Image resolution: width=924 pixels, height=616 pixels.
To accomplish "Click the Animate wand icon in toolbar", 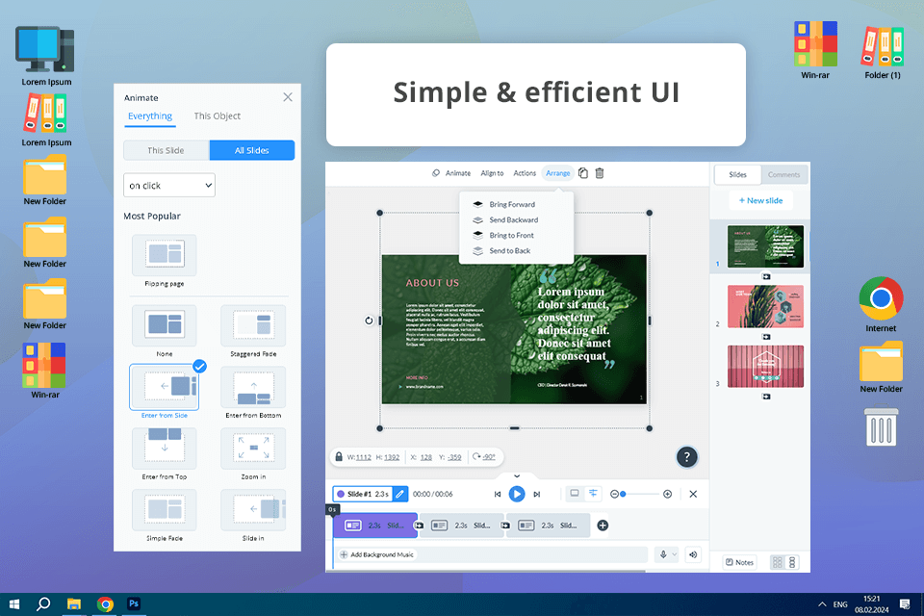I will (435, 173).
